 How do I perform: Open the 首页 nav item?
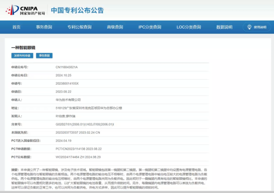[x=16, y=27]
